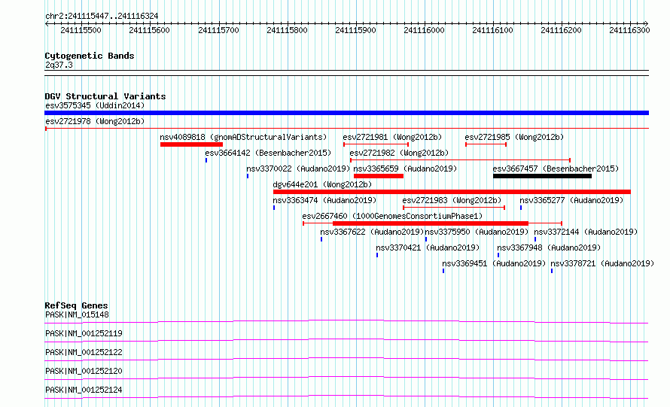Open nsv3367948 (Audano2019) label
Screen dimensions: 670x407
(549, 248)
